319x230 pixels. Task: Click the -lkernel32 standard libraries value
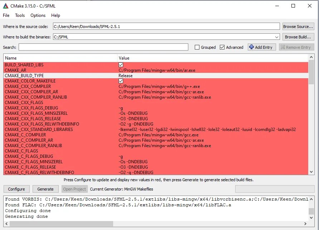pyautogui.click(x=207, y=130)
